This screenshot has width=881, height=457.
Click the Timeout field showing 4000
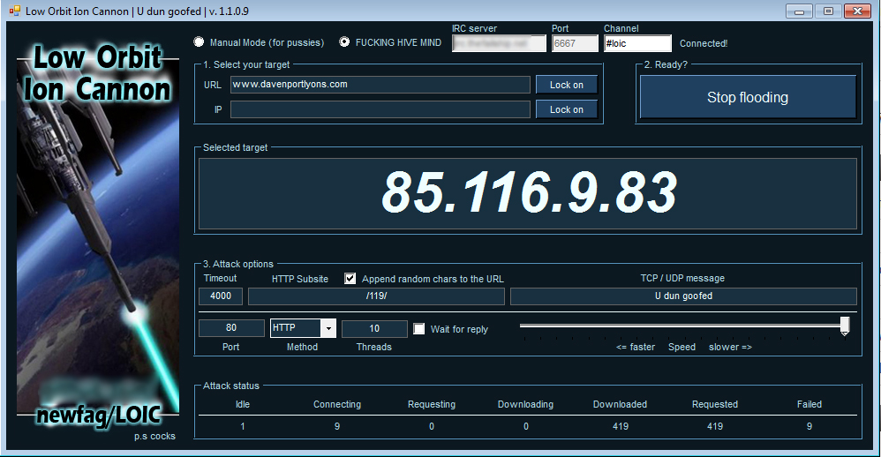[221, 296]
